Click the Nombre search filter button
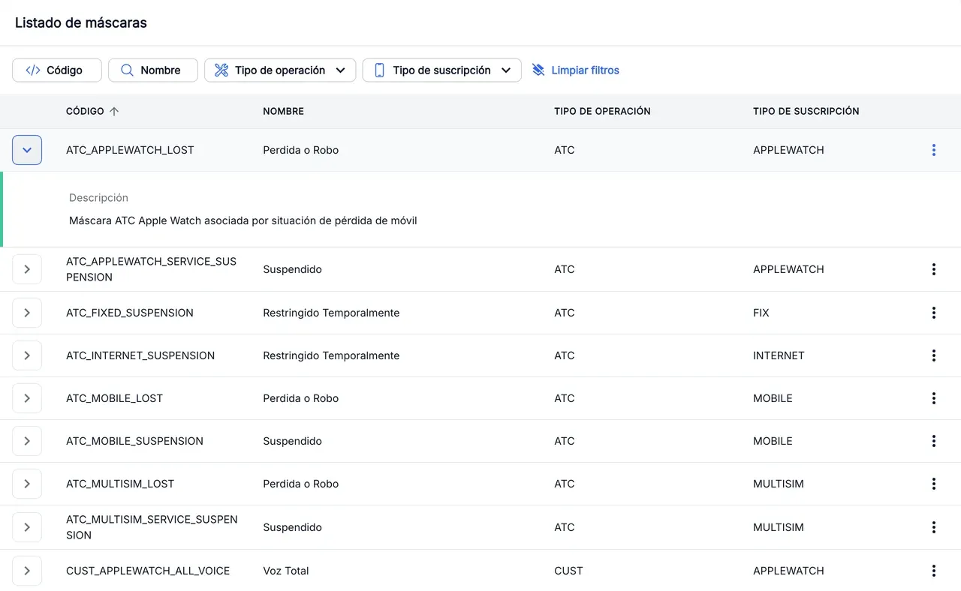Screen dimensions: 961x591 [153, 70]
